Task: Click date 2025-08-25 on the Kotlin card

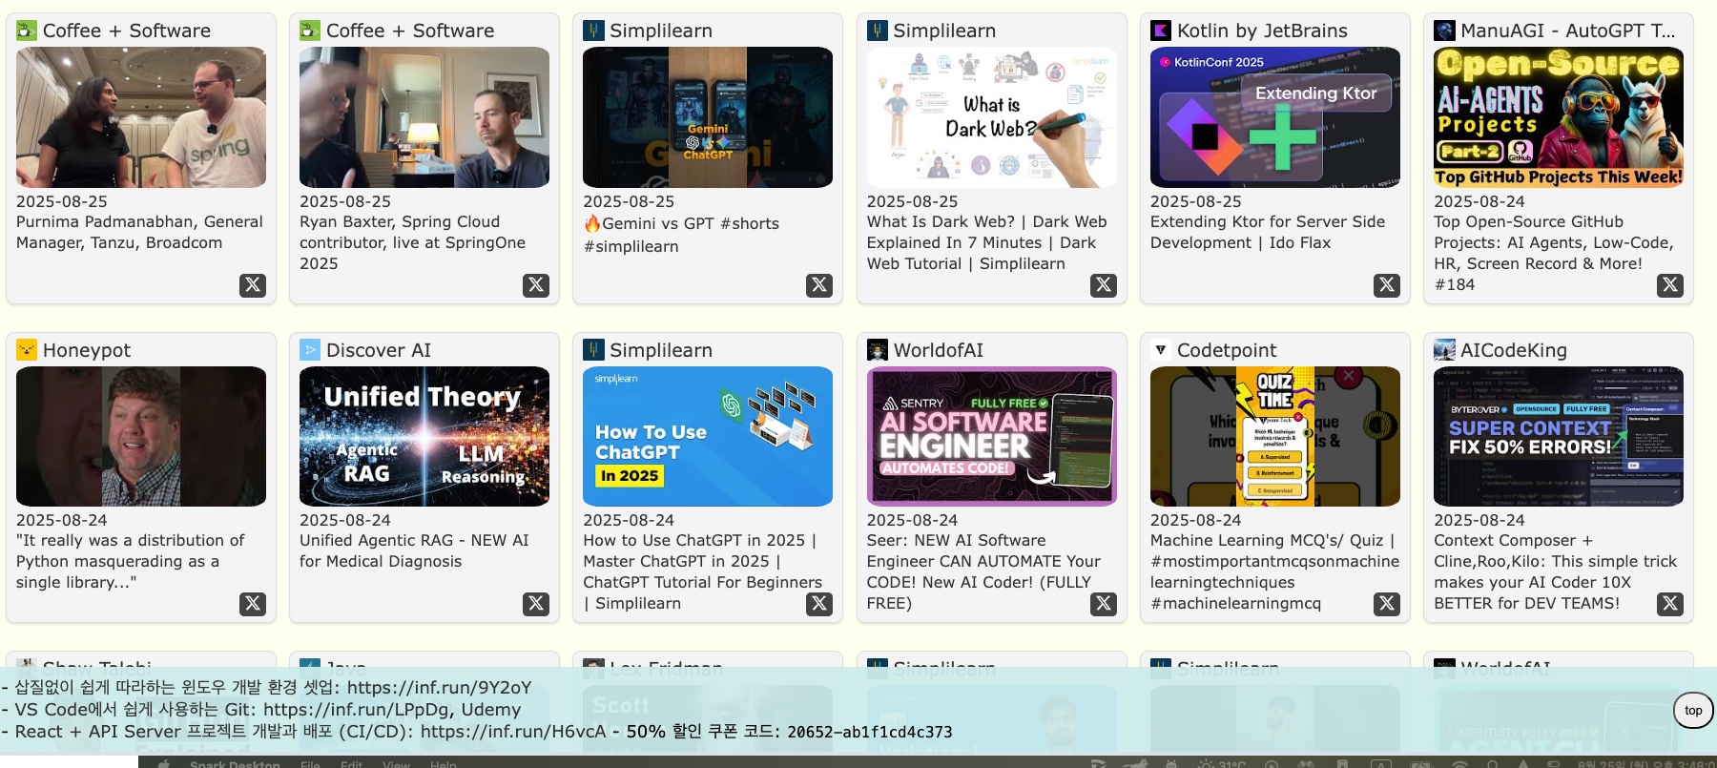Action: tap(1196, 201)
